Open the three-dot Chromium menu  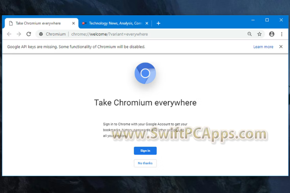282,34
